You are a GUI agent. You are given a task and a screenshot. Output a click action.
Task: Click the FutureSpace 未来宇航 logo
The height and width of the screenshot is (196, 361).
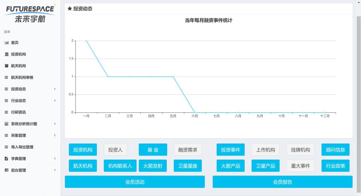coord(30,14)
